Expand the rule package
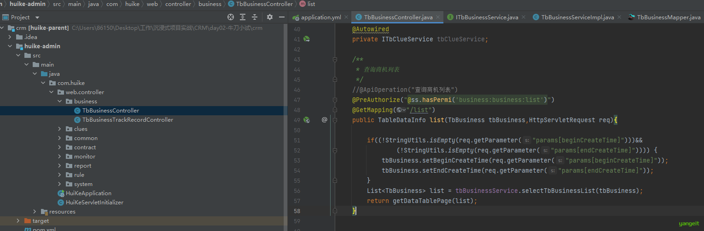This screenshot has height=231, width=704. point(60,175)
